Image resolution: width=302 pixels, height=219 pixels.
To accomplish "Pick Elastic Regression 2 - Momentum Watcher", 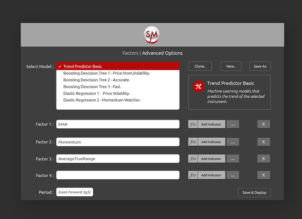I will [x=102, y=100].
